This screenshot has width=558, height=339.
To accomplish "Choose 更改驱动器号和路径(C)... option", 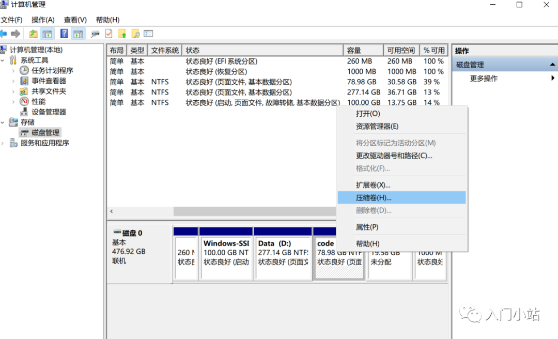I will click(401, 156).
